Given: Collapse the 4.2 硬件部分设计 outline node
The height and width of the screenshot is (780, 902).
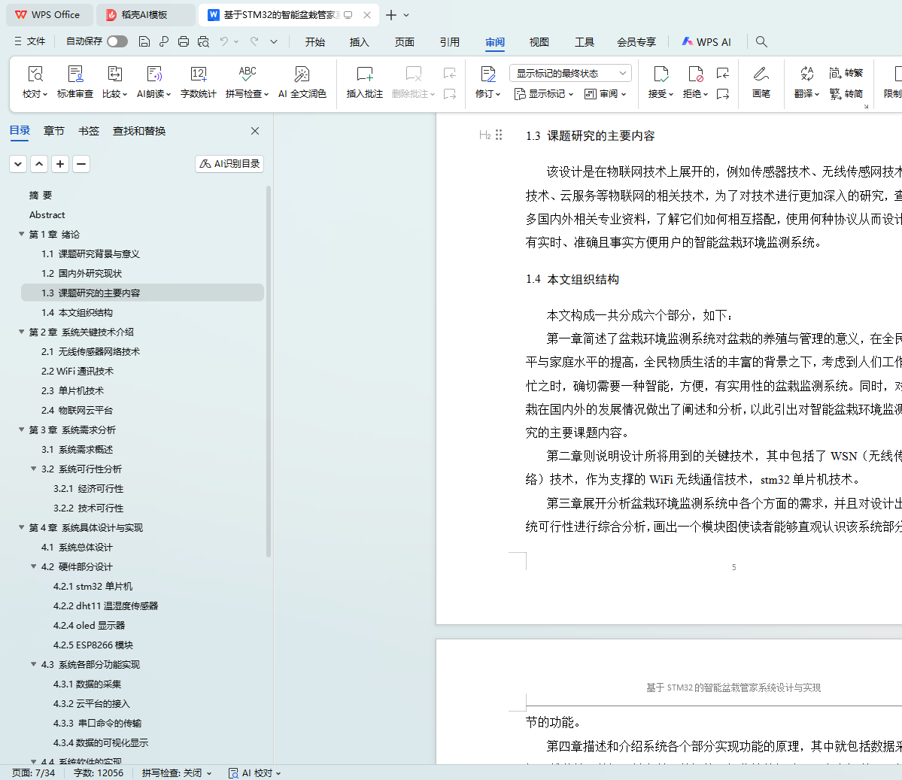Looking at the screenshot, I should coord(34,566).
